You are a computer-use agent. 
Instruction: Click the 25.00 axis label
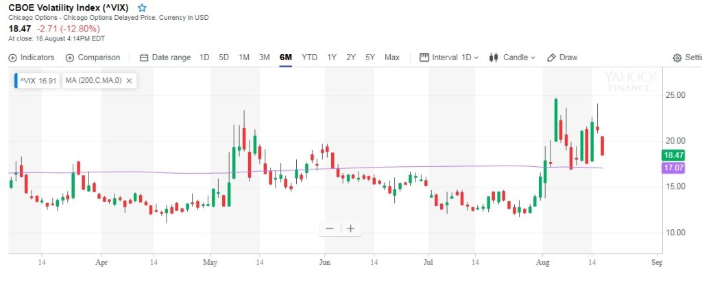pos(675,95)
